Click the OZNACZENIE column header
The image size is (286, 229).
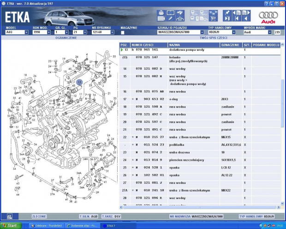click(231, 45)
